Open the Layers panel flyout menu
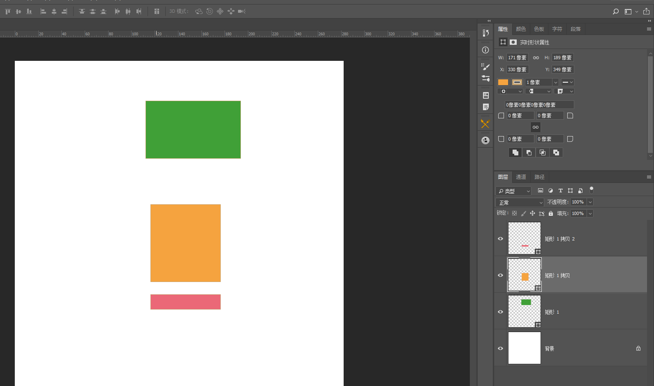The height and width of the screenshot is (386, 654). pos(649,177)
